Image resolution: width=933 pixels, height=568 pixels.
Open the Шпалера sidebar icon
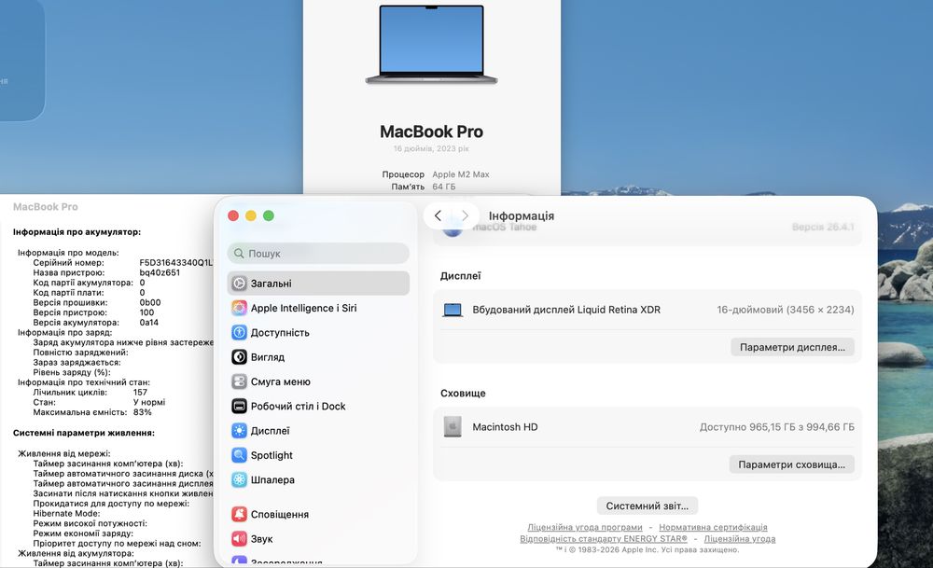tap(239, 480)
